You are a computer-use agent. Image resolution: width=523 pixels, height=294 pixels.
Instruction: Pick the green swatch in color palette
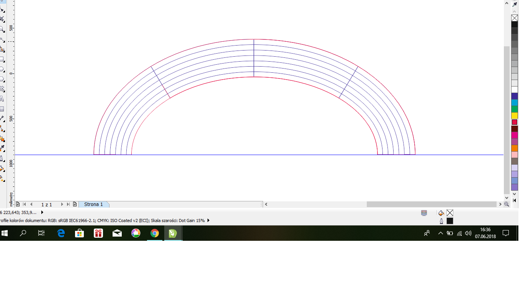pos(515,109)
